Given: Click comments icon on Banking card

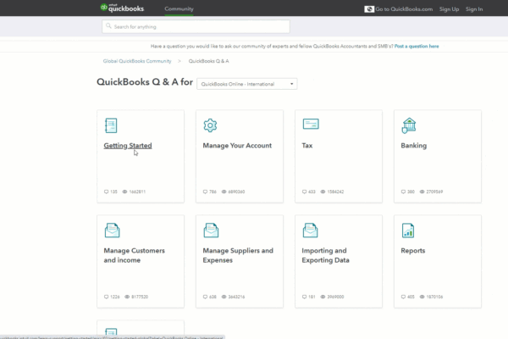Looking at the screenshot, I should (x=403, y=192).
